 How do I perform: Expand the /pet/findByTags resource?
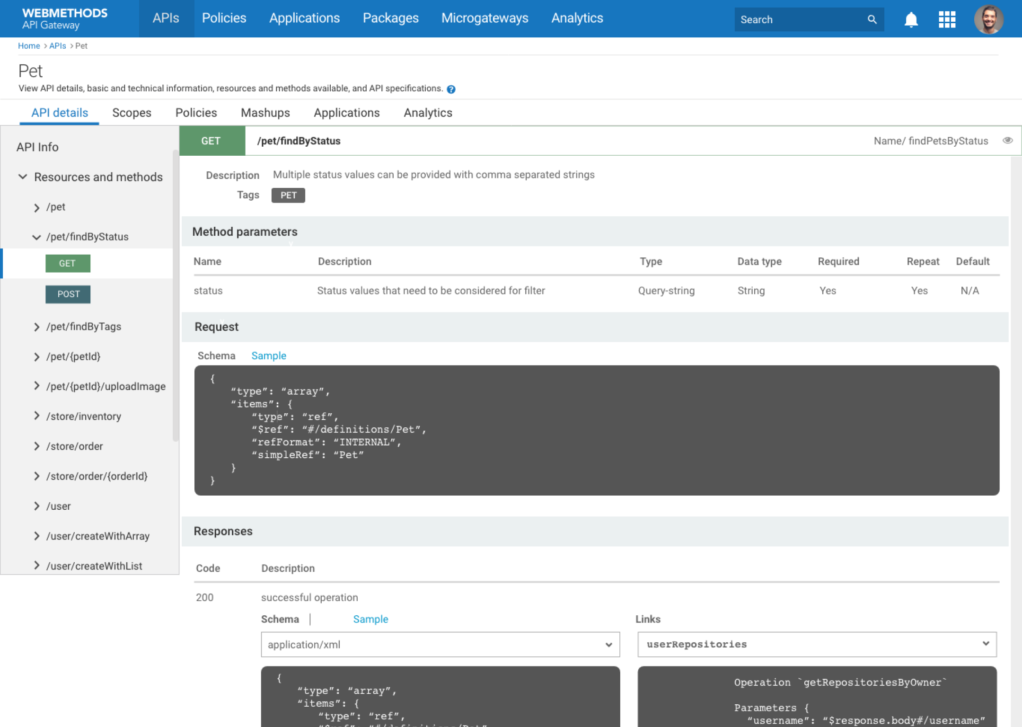click(36, 327)
